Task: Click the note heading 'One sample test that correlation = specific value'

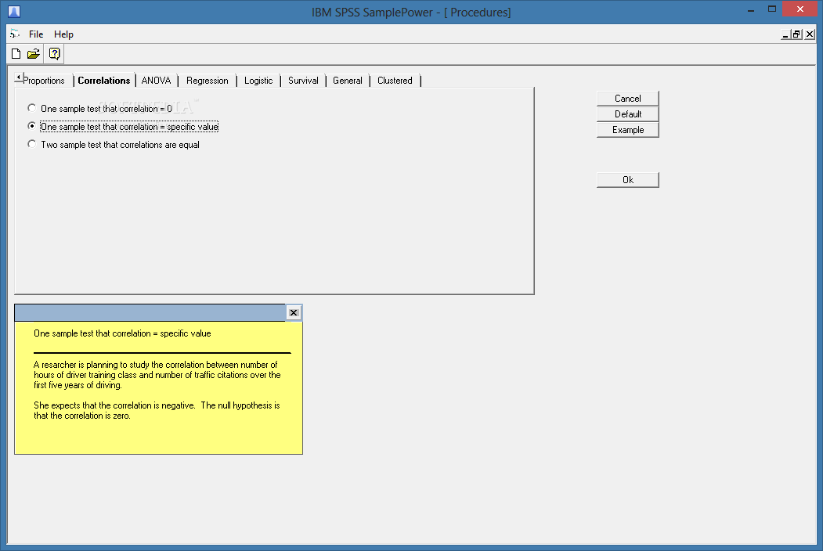Action: tap(122, 333)
